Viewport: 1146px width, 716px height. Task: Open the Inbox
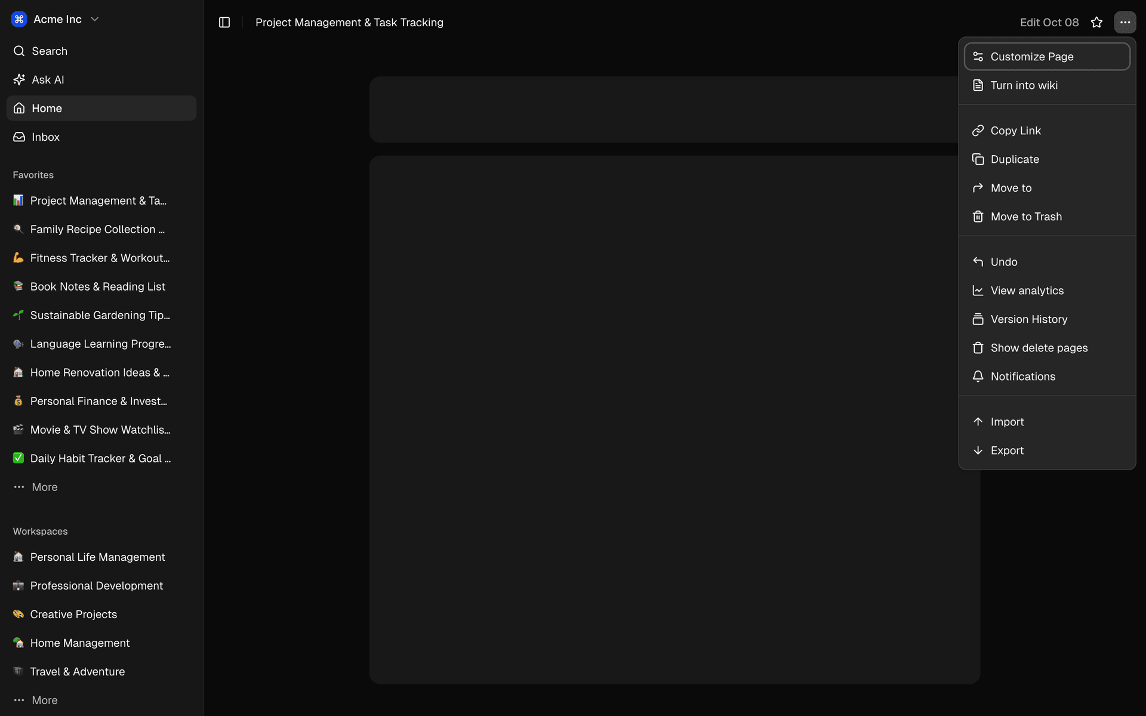coord(45,137)
